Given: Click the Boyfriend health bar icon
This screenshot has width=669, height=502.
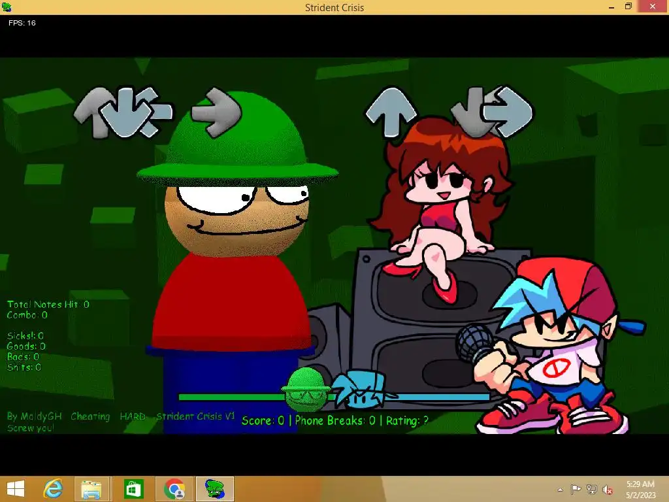Looking at the screenshot, I should click(362, 388).
